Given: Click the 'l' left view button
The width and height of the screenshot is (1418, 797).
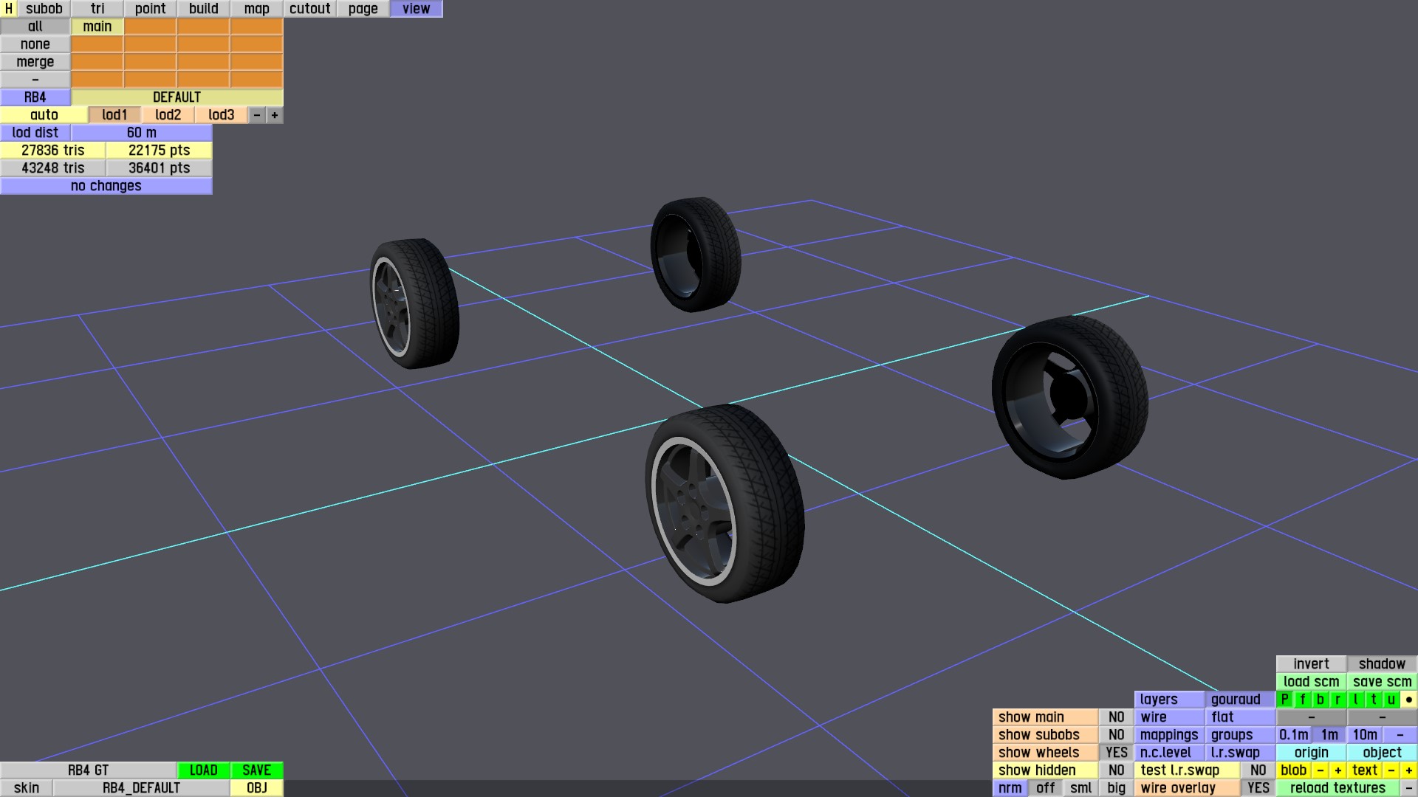Looking at the screenshot, I should click(x=1355, y=700).
